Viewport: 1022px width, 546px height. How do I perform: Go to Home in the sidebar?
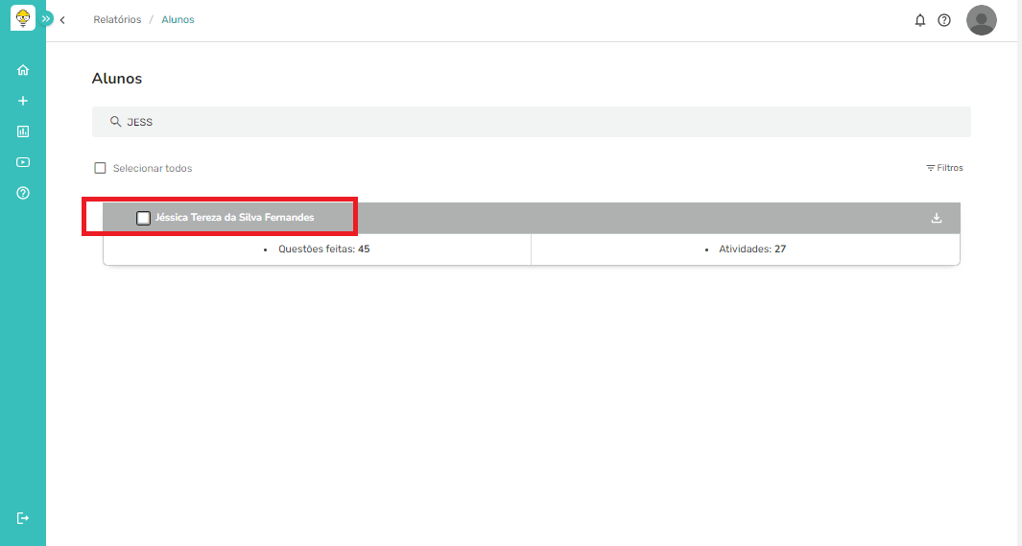tap(23, 70)
